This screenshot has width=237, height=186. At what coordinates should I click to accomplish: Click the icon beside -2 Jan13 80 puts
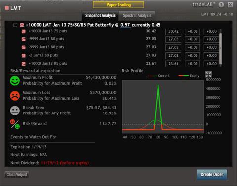click(24, 56)
